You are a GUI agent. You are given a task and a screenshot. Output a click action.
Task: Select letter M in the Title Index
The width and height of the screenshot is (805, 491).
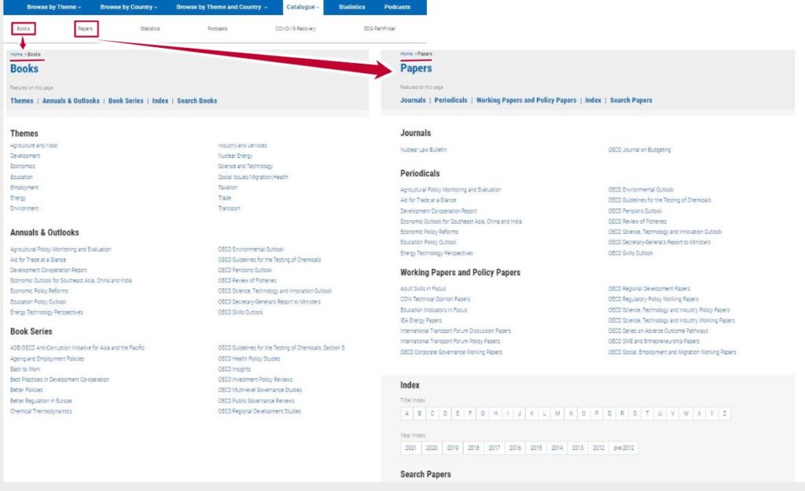[x=557, y=413]
